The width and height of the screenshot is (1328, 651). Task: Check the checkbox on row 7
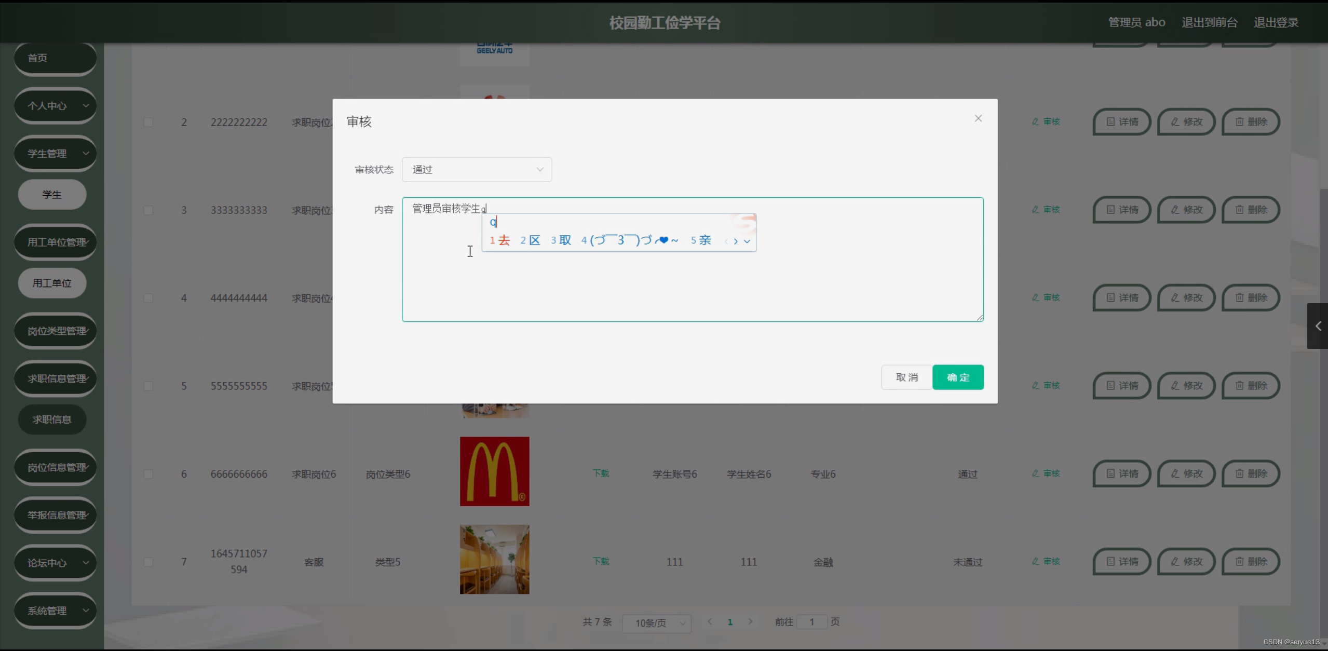click(x=149, y=561)
